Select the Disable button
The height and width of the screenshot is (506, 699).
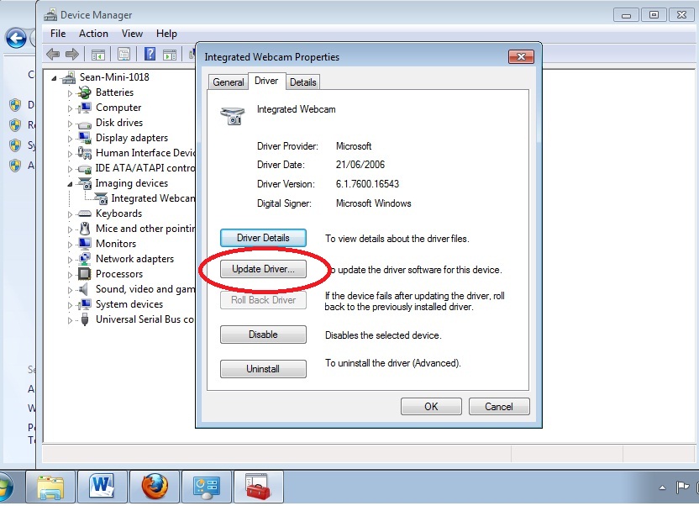(263, 335)
